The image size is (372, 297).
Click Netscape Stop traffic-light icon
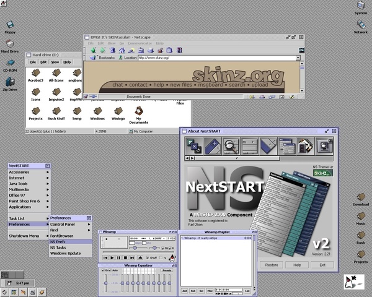[179, 50]
